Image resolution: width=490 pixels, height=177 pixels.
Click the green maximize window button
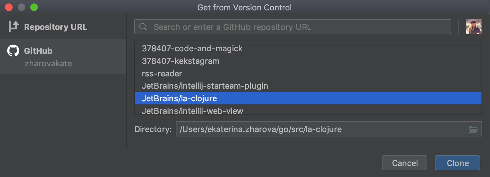(34, 7)
